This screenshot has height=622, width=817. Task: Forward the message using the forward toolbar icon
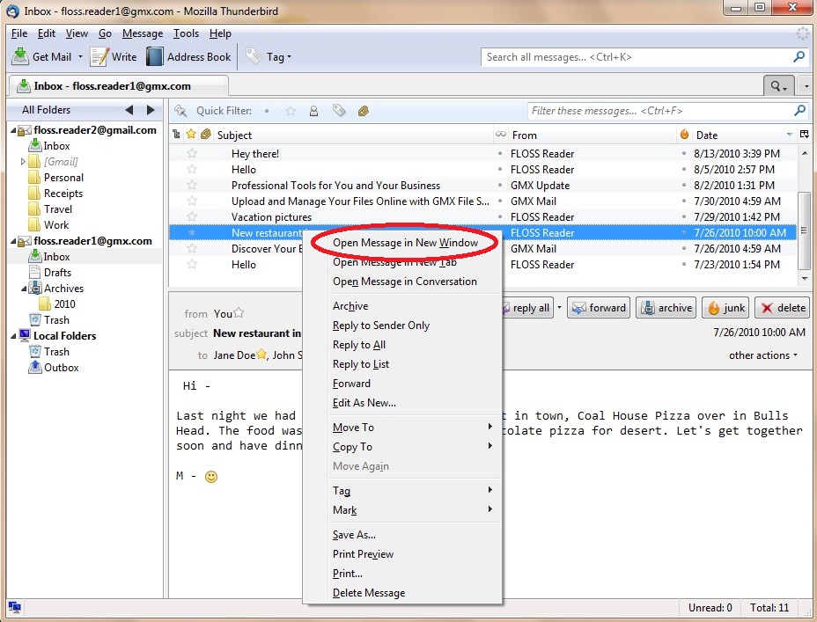tap(599, 308)
